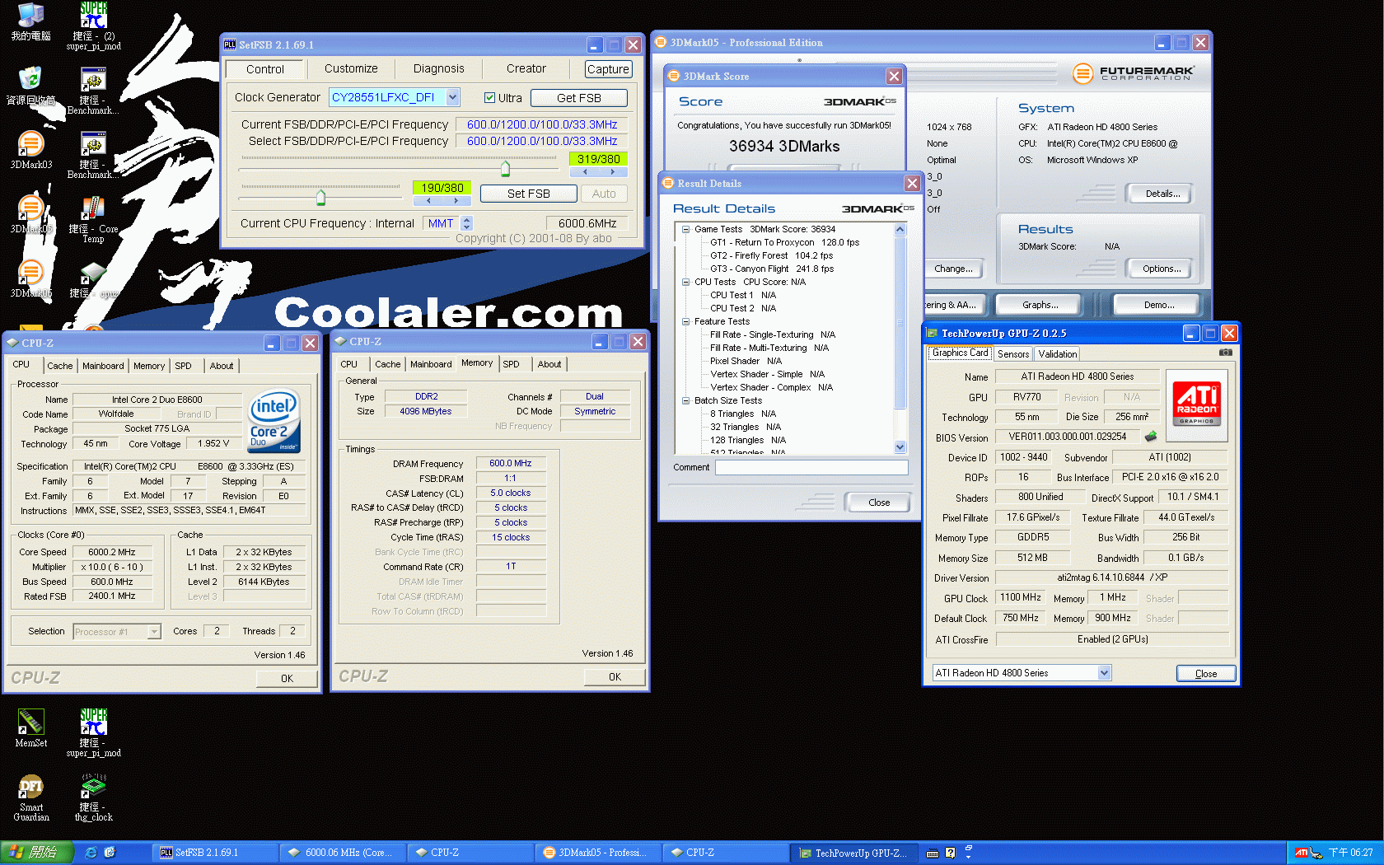Open Start menu button

click(x=35, y=853)
